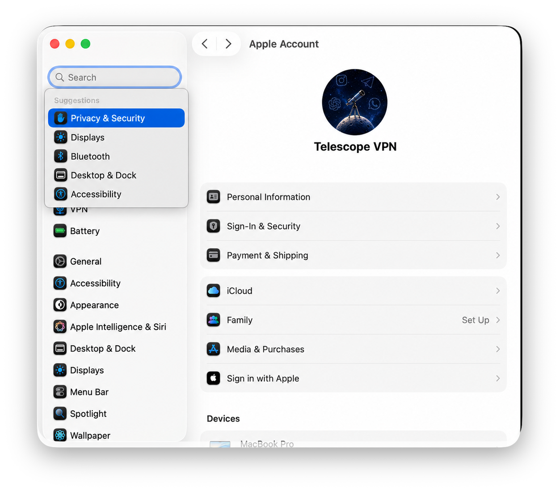
Task: Choose Displays from search suggestions
Action: point(116,137)
